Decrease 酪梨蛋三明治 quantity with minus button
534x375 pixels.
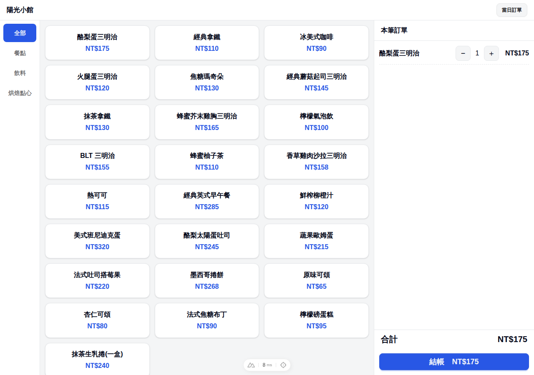463,53
